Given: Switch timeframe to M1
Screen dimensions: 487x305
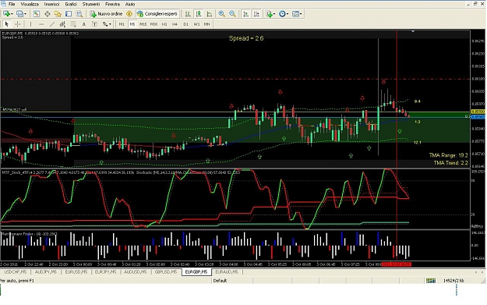Looking at the screenshot, I should pyautogui.click(x=122, y=24).
